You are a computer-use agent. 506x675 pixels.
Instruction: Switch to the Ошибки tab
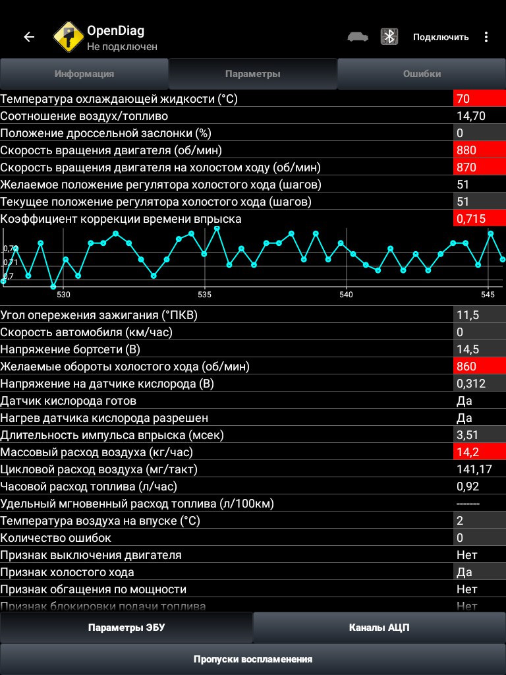(x=422, y=74)
